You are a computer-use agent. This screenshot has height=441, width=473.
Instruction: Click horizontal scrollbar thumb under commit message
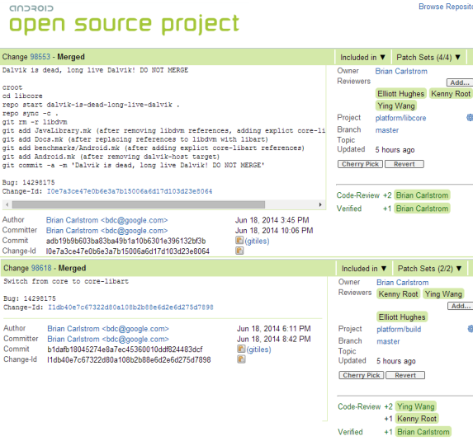(139, 204)
